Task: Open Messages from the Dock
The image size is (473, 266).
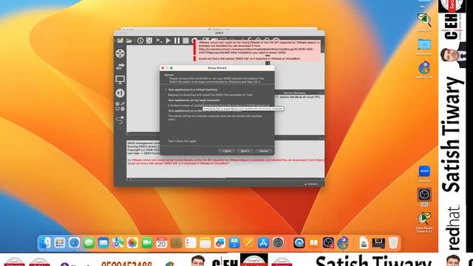Action: pos(89,243)
